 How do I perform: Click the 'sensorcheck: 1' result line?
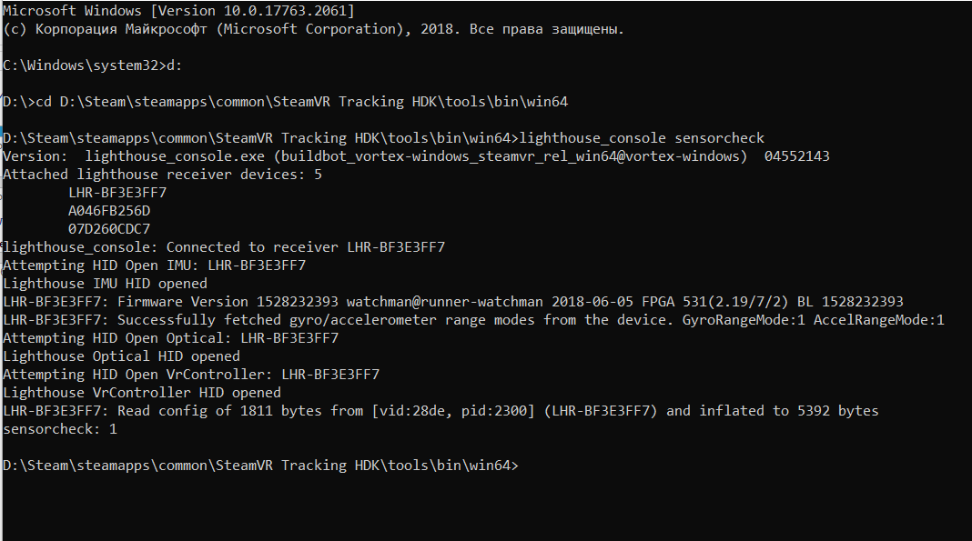[x=60, y=429]
